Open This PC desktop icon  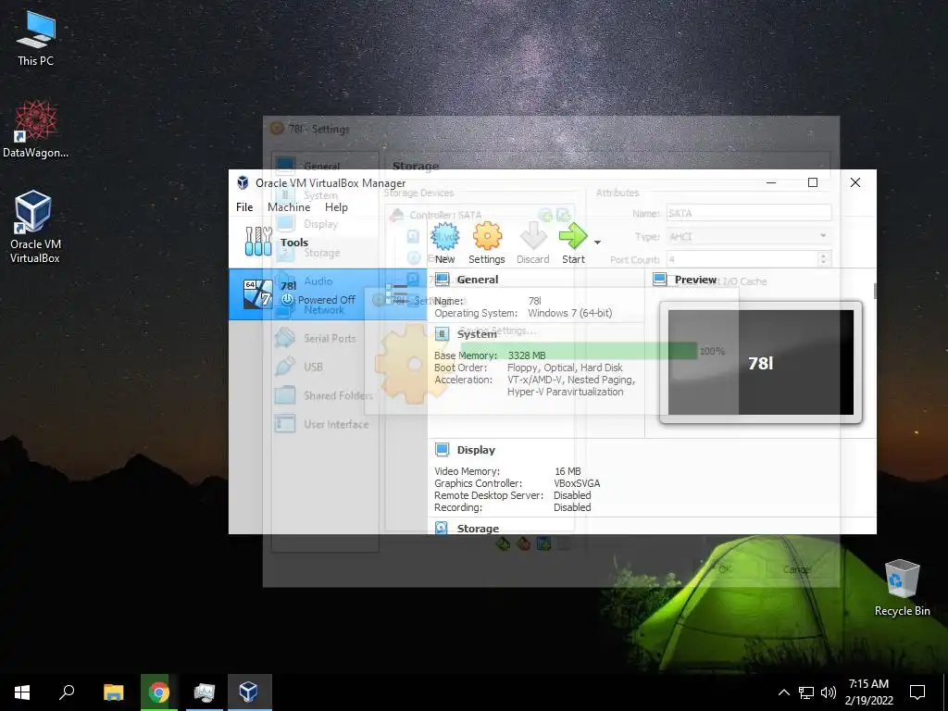click(35, 39)
